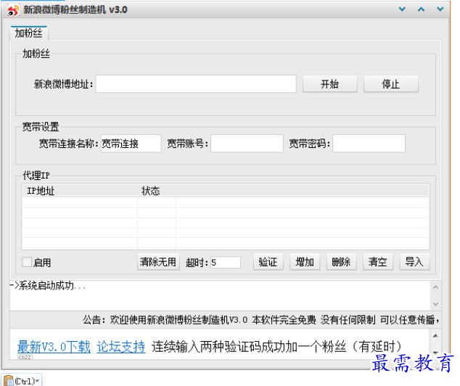Screen dimensions: 460x386
Task: Click the Weibo logo icon in title bar
Action: [13, 10]
